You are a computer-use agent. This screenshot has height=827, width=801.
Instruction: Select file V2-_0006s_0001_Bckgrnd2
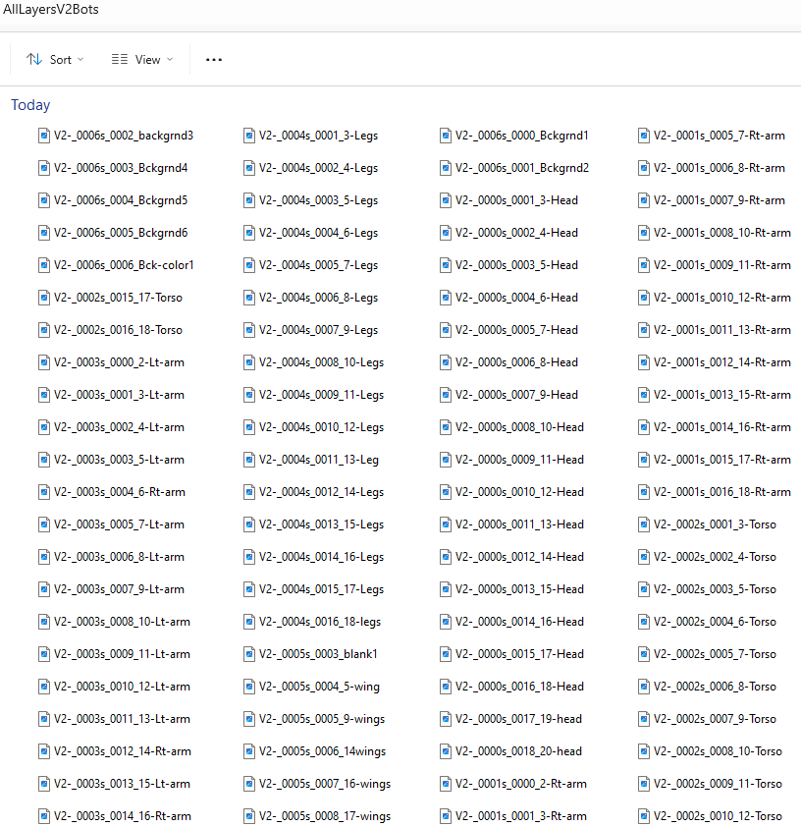point(514,168)
